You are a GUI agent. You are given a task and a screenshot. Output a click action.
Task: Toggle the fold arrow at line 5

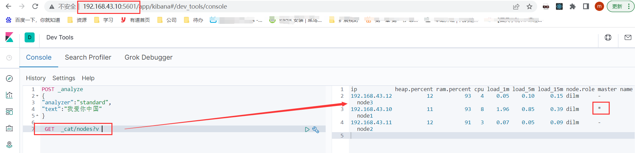[37, 116]
